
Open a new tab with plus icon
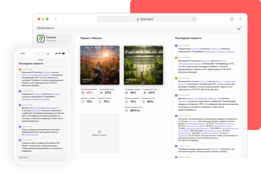(x=240, y=19)
